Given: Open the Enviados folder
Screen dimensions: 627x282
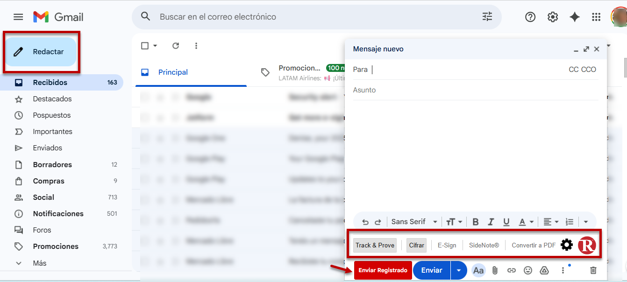Looking at the screenshot, I should pyautogui.click(x=47, y=148).
